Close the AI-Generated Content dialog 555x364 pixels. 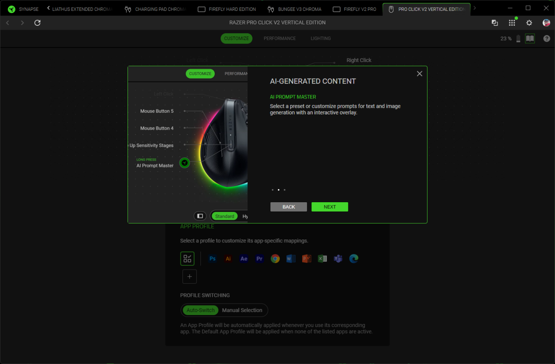pos(420,74)
